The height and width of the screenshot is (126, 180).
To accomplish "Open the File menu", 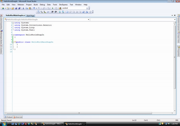I will tap(3, 4).
